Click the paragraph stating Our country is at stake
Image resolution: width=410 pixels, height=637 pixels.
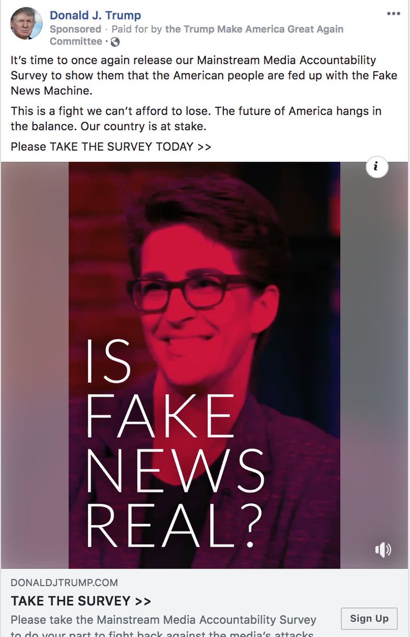click(x=196, y=119)
